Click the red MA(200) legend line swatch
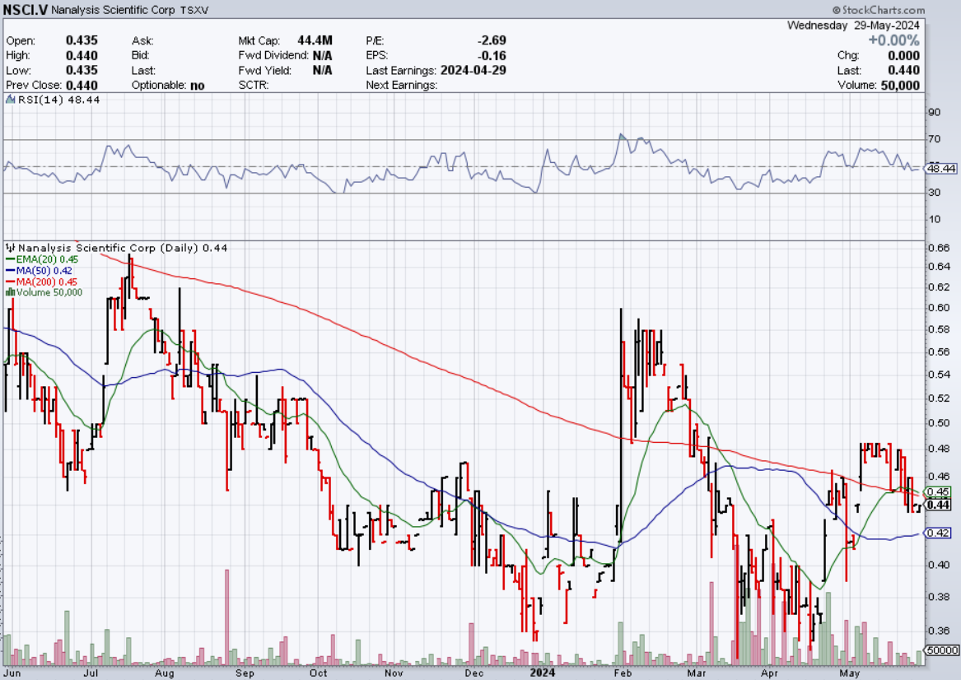This screenshot has width=961, height=680. tap(11, 282)
